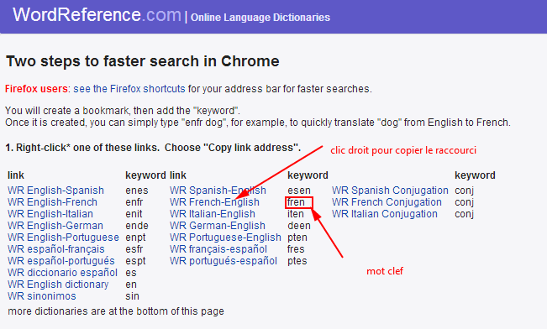Image resolution: width=547 pixels, height=329 pixels.
Task: Select keyword text 'espt'
Action: (136, 261)
